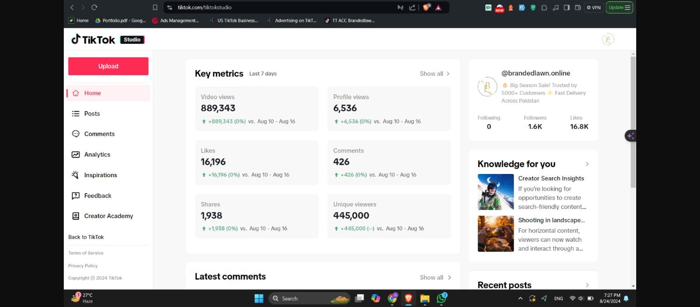Go back in browser history
This screenshot has width=700, height=307.
[72, 7]
